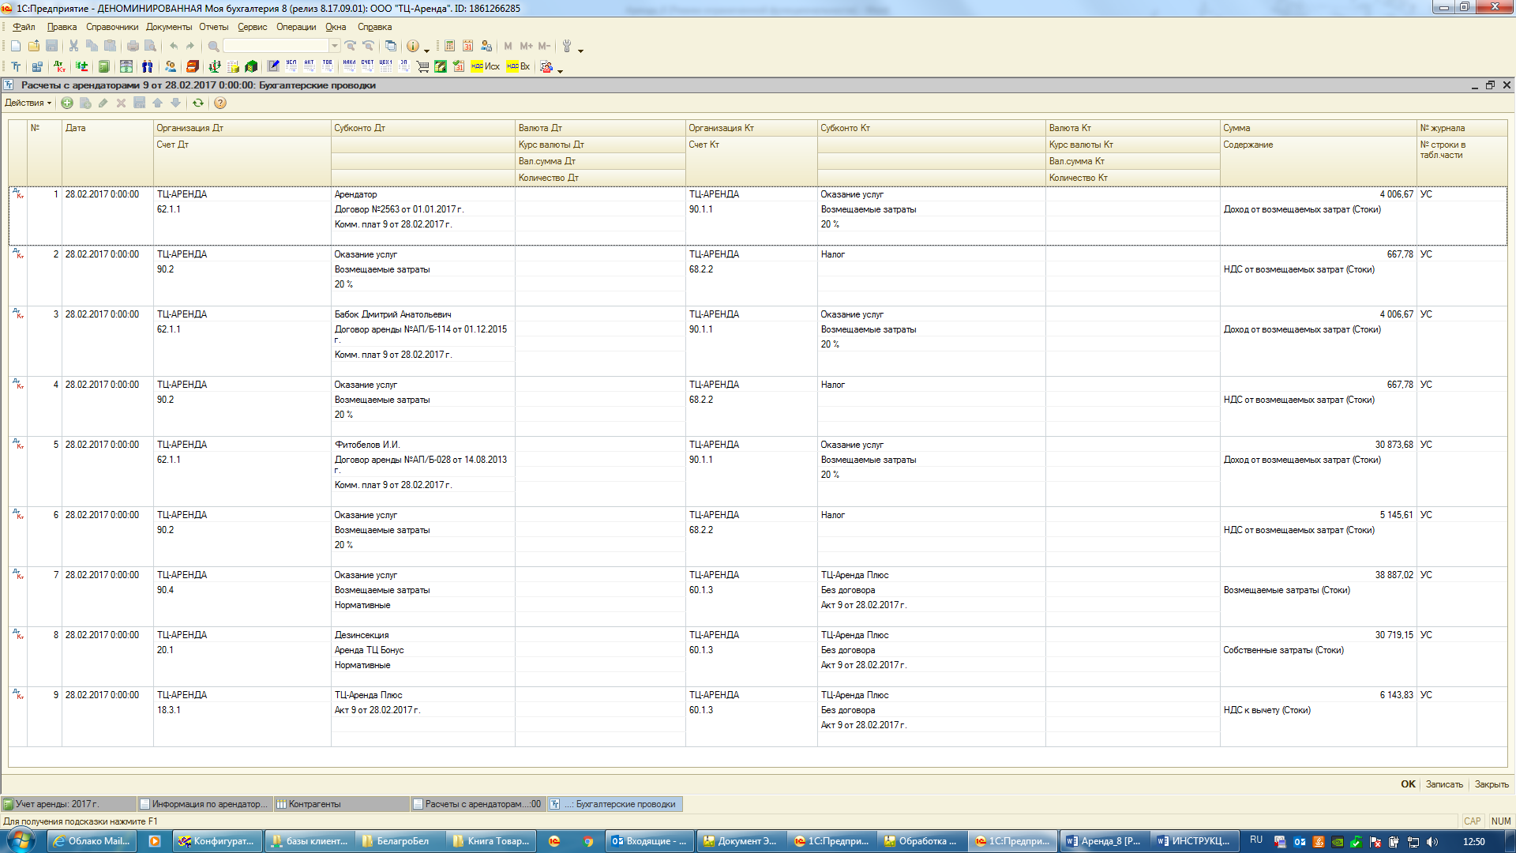Click the Дт/Кт postings toolbar icon
This screenshot has width=1516, height=853.
pyautogui.click(x=59, y=67)
